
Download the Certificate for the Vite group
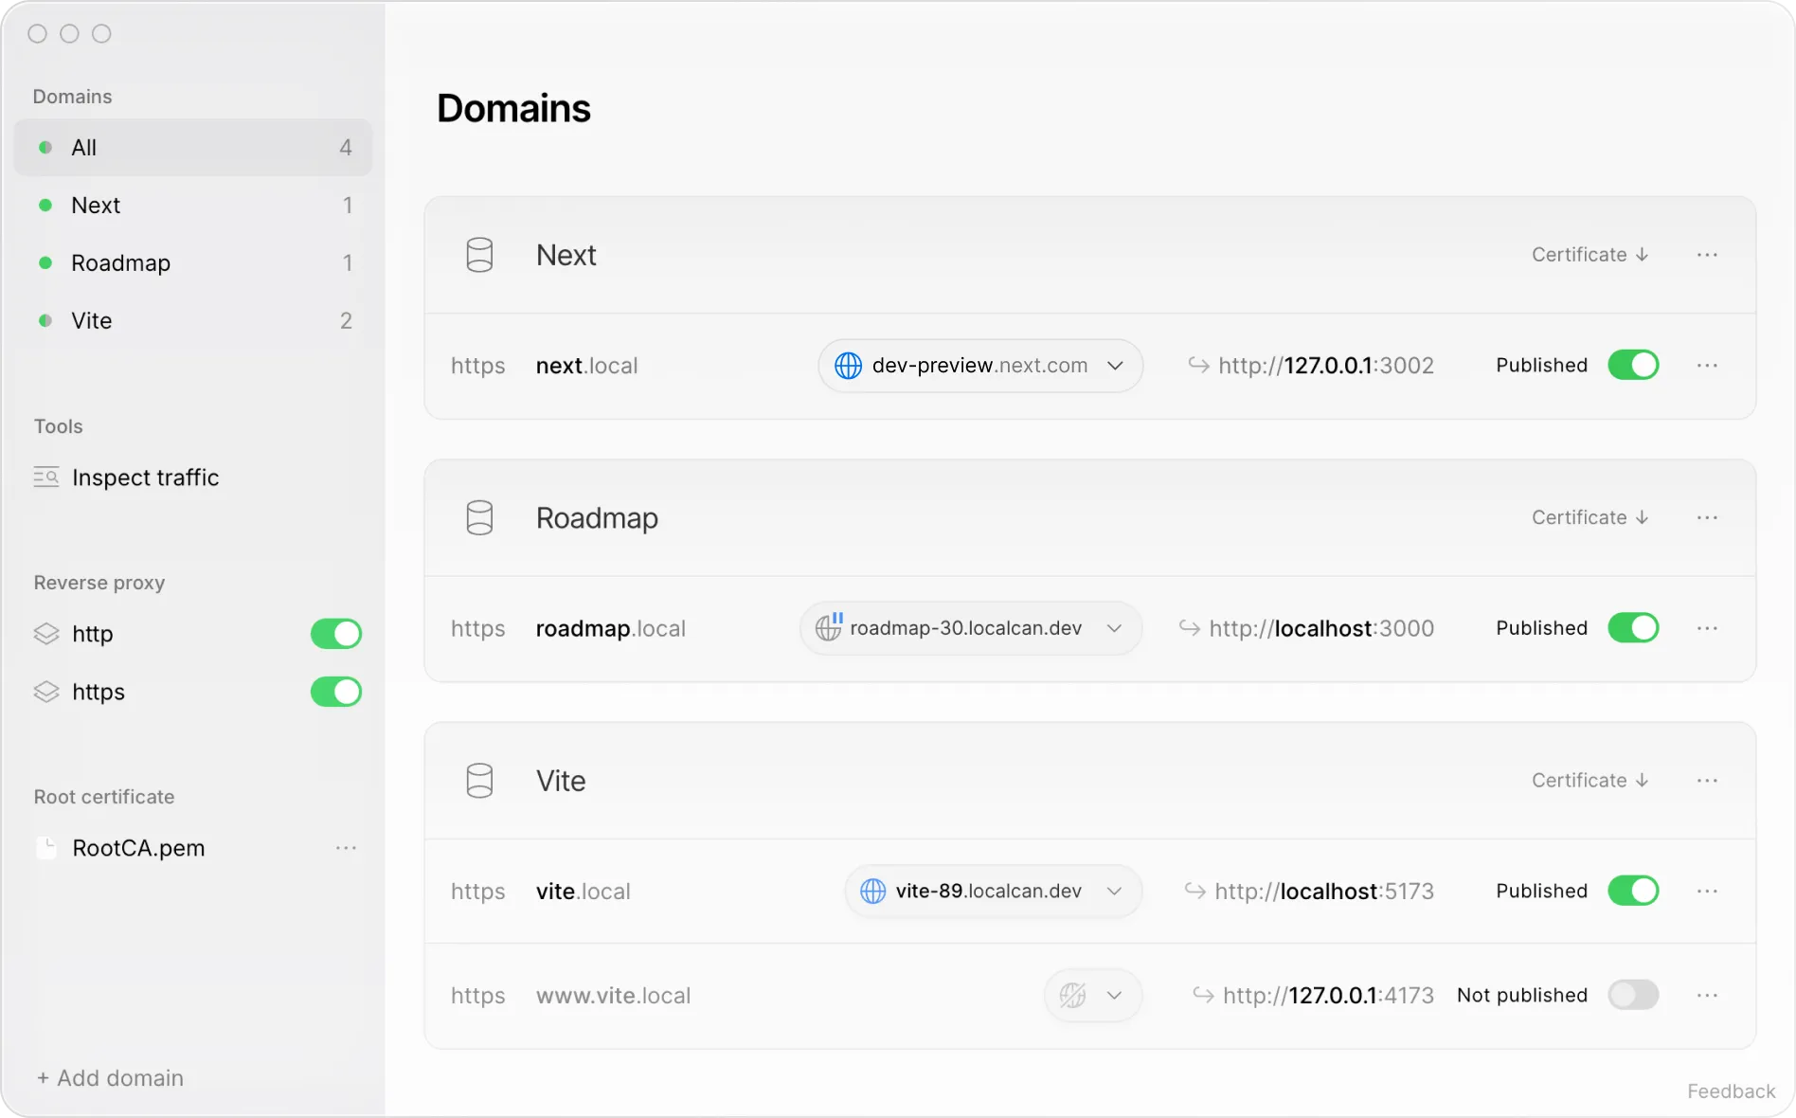click(x=1589, y=781)
